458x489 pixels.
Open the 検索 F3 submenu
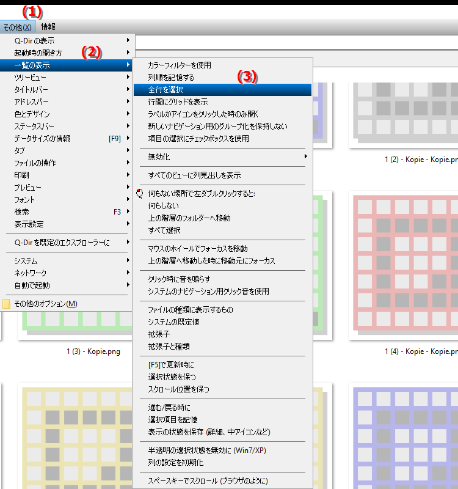coord(67,211)
